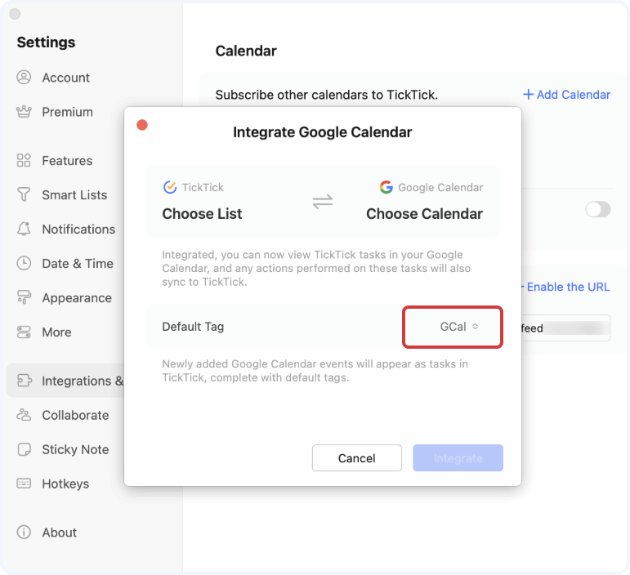This screenshot has height=575, width=630.
Task: Click the Account person icon
Action: [24, 78]
